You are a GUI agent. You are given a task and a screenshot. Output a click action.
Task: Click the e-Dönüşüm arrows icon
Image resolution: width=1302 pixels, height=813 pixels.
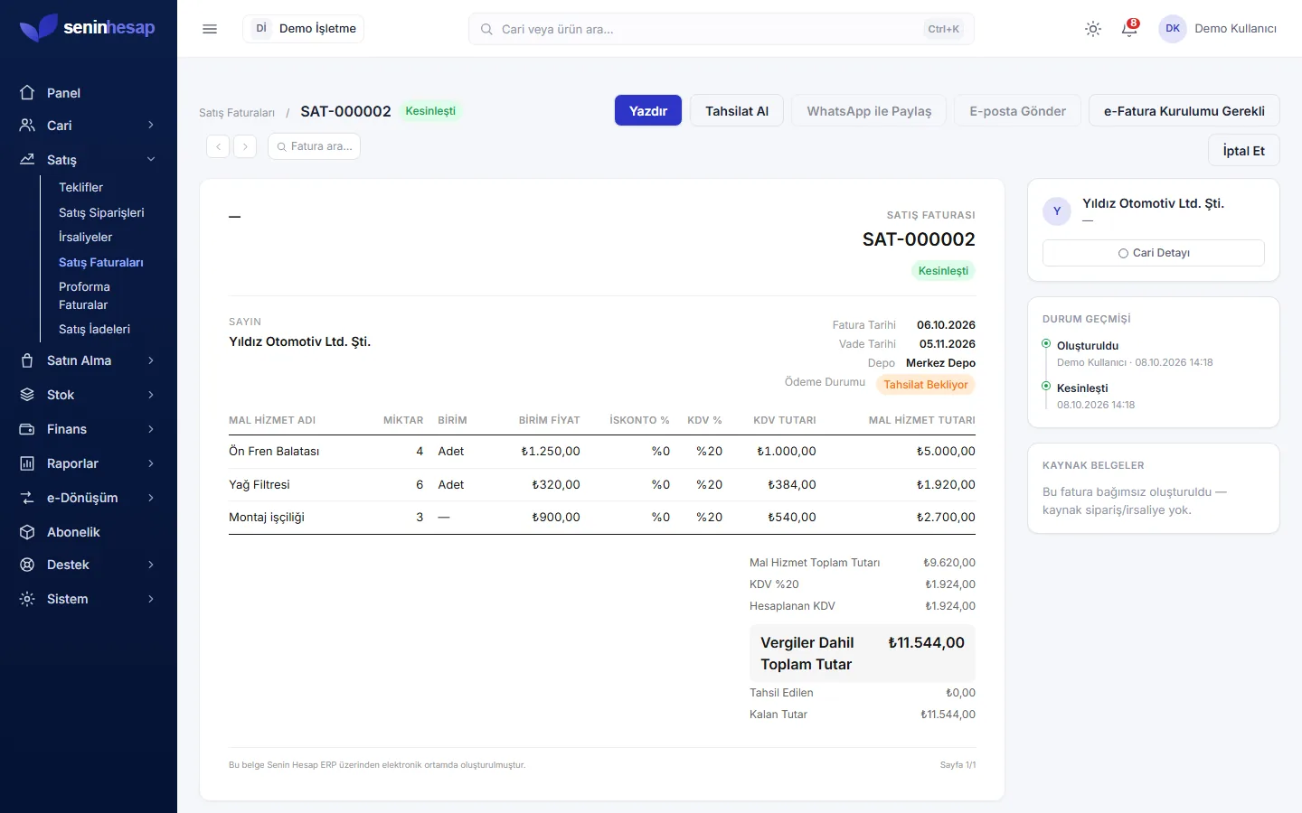(27, 498)
